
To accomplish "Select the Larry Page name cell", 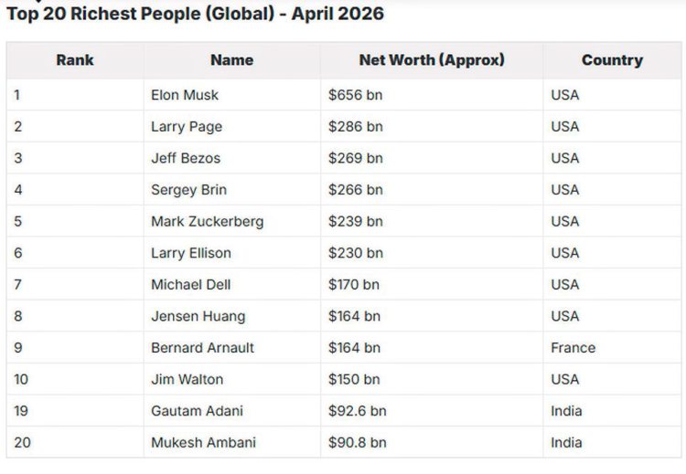I will 187,126.
